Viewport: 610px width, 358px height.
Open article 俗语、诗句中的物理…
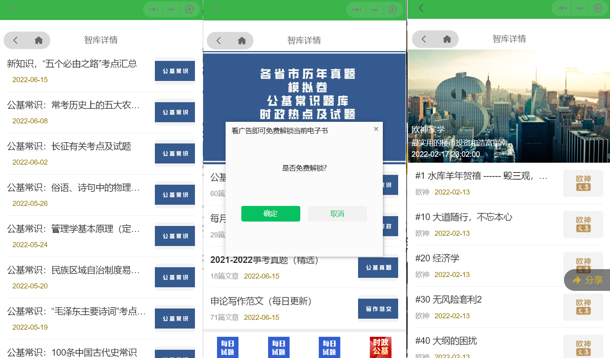73,187
